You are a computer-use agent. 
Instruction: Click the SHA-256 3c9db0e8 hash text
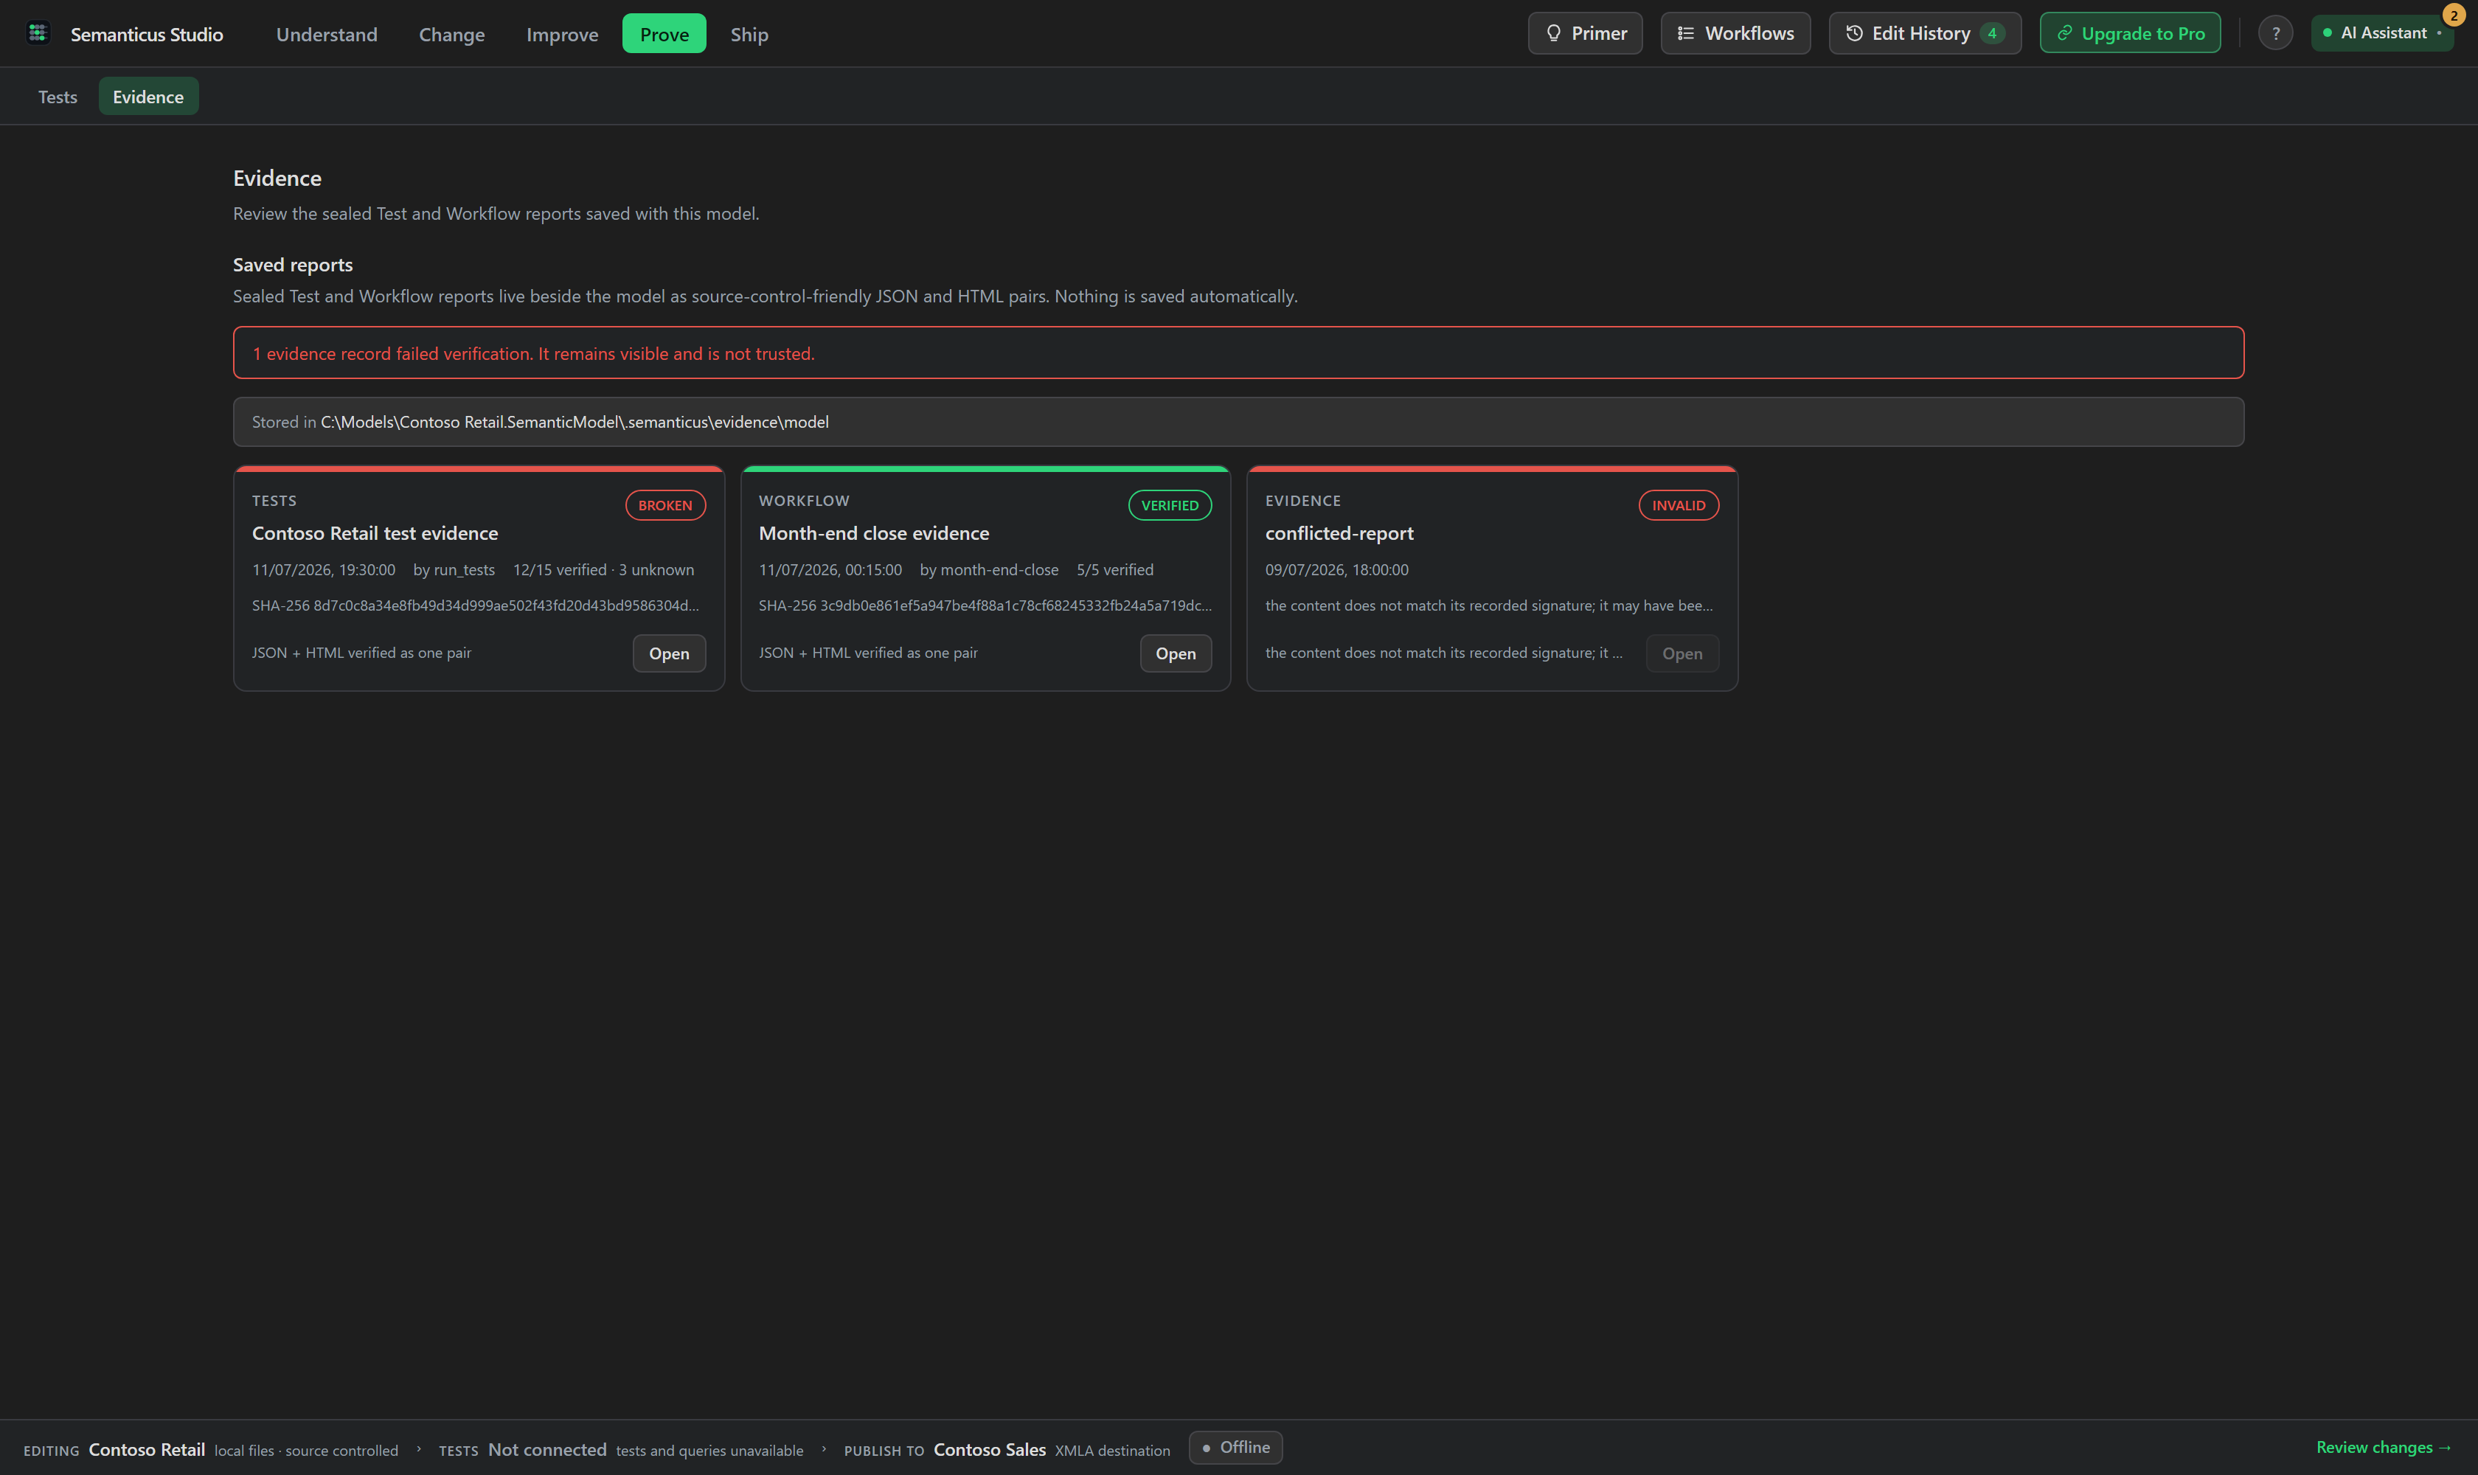coord(985,605)
